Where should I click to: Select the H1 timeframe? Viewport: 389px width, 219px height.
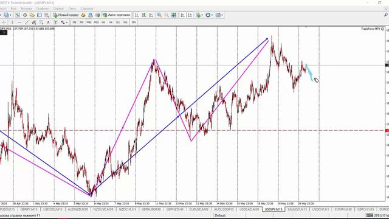coord(103,23)
